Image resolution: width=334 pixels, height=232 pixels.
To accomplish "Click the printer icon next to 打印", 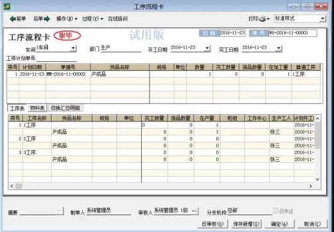I will pyautogui.click(x=263, y=19).
